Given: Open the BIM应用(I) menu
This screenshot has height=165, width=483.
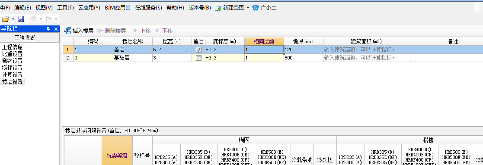Looking at the screenshot, I should [x=118, y=8].
